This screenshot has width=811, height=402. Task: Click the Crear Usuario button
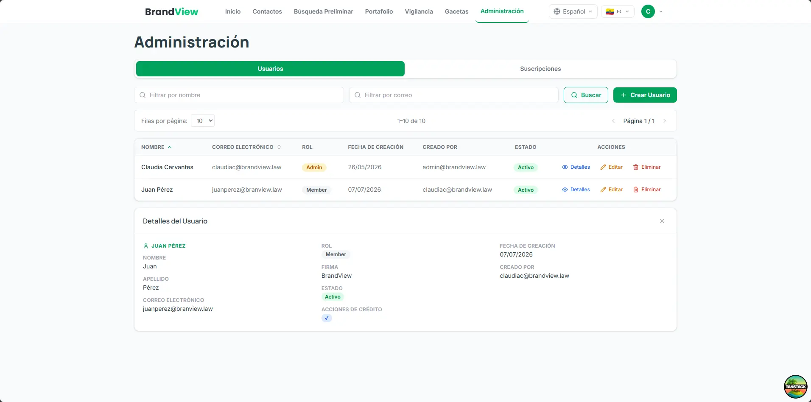click(645, 95)
